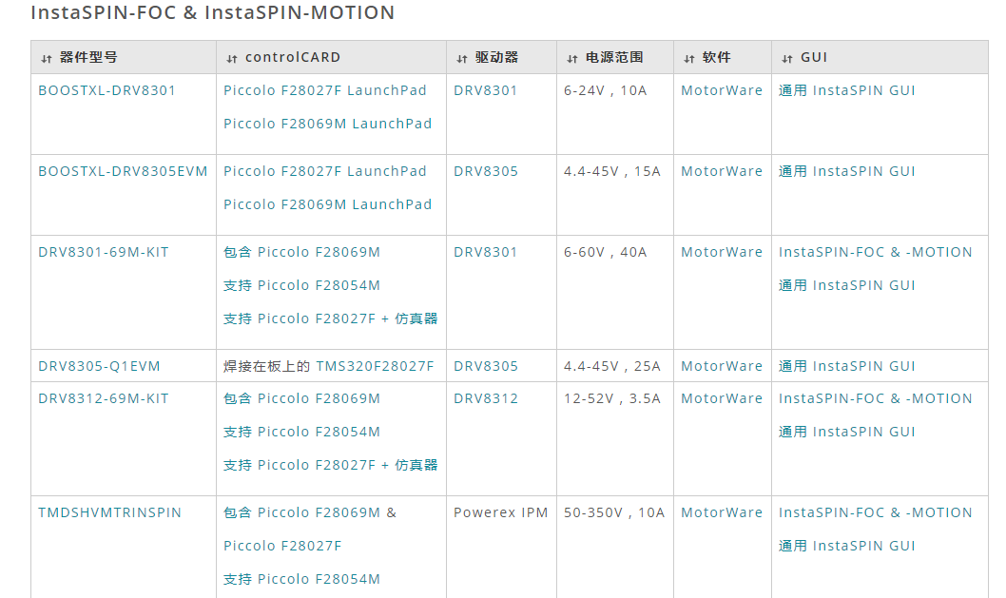Image resolution: width=1006 pixels, height=598 pixels.
Task: Click sort icon beside GUI header
Action: tap(787, 58)
